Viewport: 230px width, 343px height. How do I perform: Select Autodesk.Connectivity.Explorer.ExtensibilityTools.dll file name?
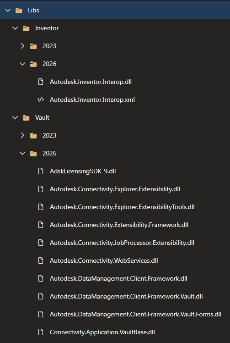coord(122,207)
